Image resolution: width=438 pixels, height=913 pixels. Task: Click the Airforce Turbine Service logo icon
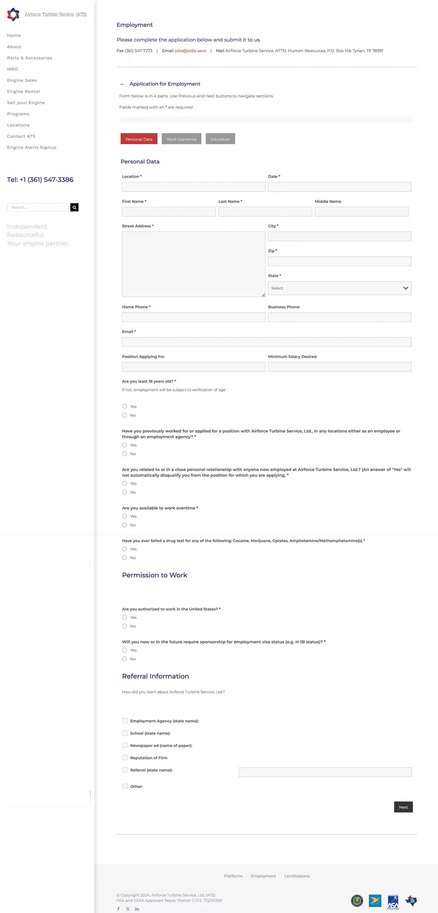coord(13,15)
